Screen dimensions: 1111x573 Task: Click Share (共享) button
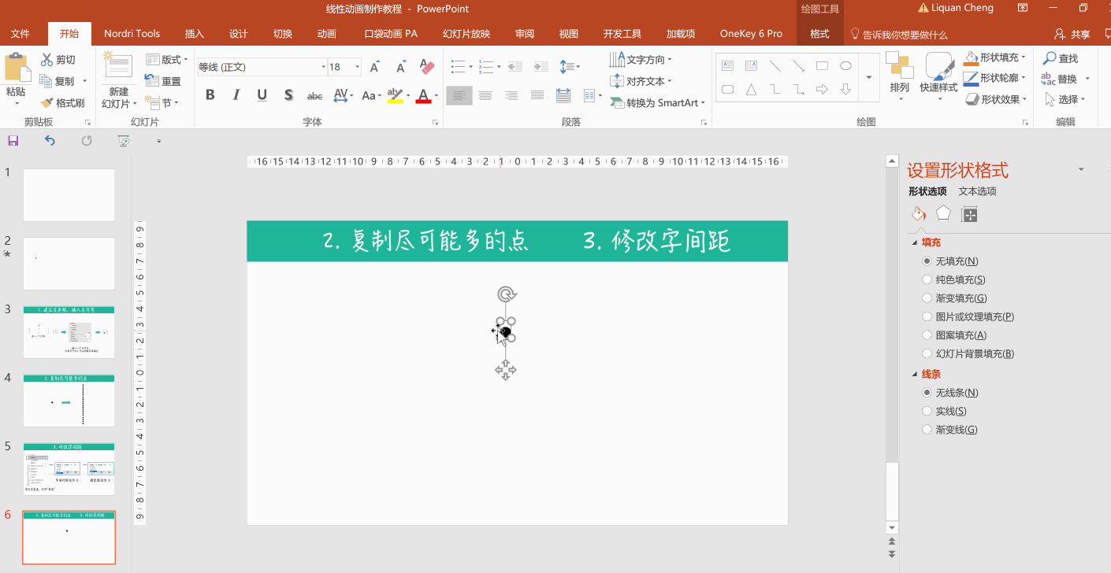point(1072,34)
